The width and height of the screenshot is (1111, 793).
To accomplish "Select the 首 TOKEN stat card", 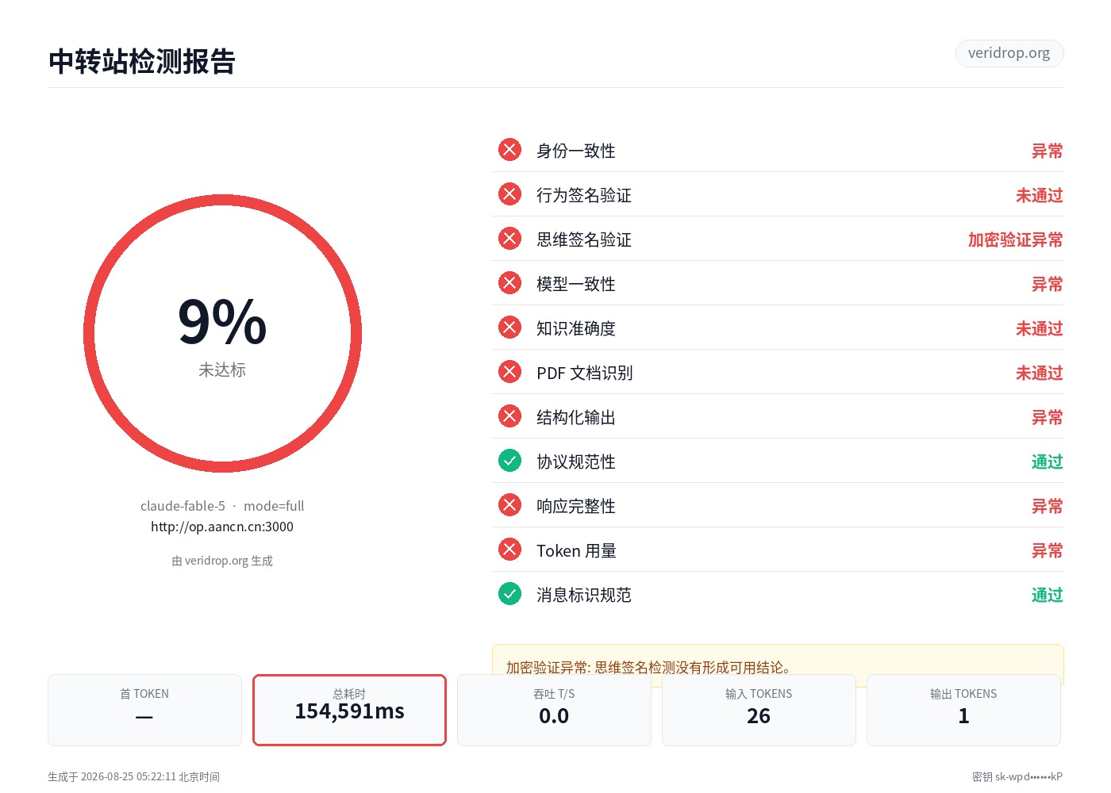I will 144,710.
